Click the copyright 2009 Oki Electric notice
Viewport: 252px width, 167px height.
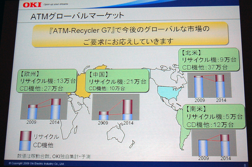pyautogui.click(x=37, y=163)
